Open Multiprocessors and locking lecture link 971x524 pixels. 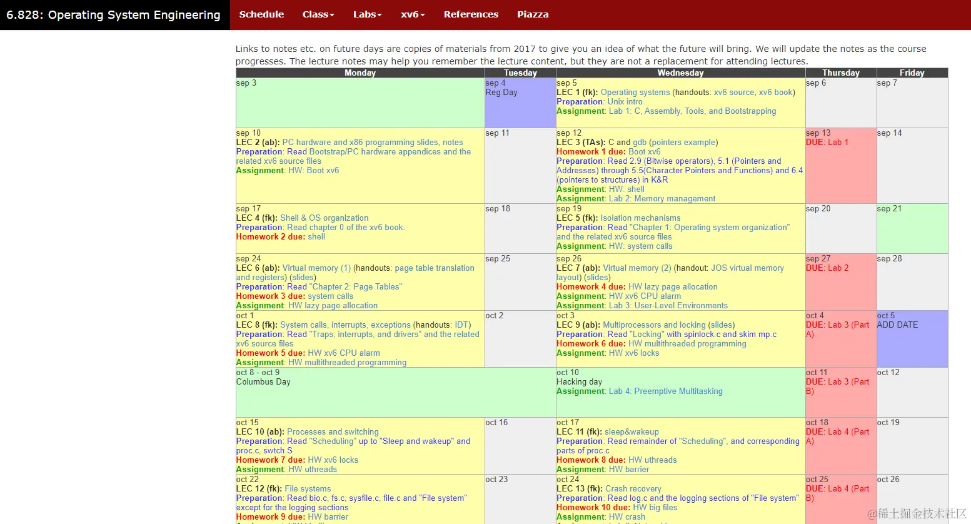(x=654, y=325)
